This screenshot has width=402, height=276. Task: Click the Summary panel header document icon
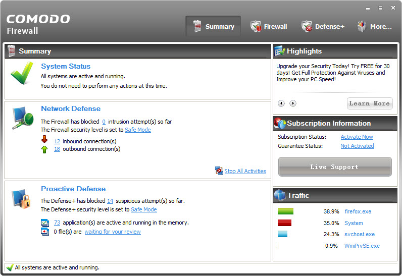point(11,50)
